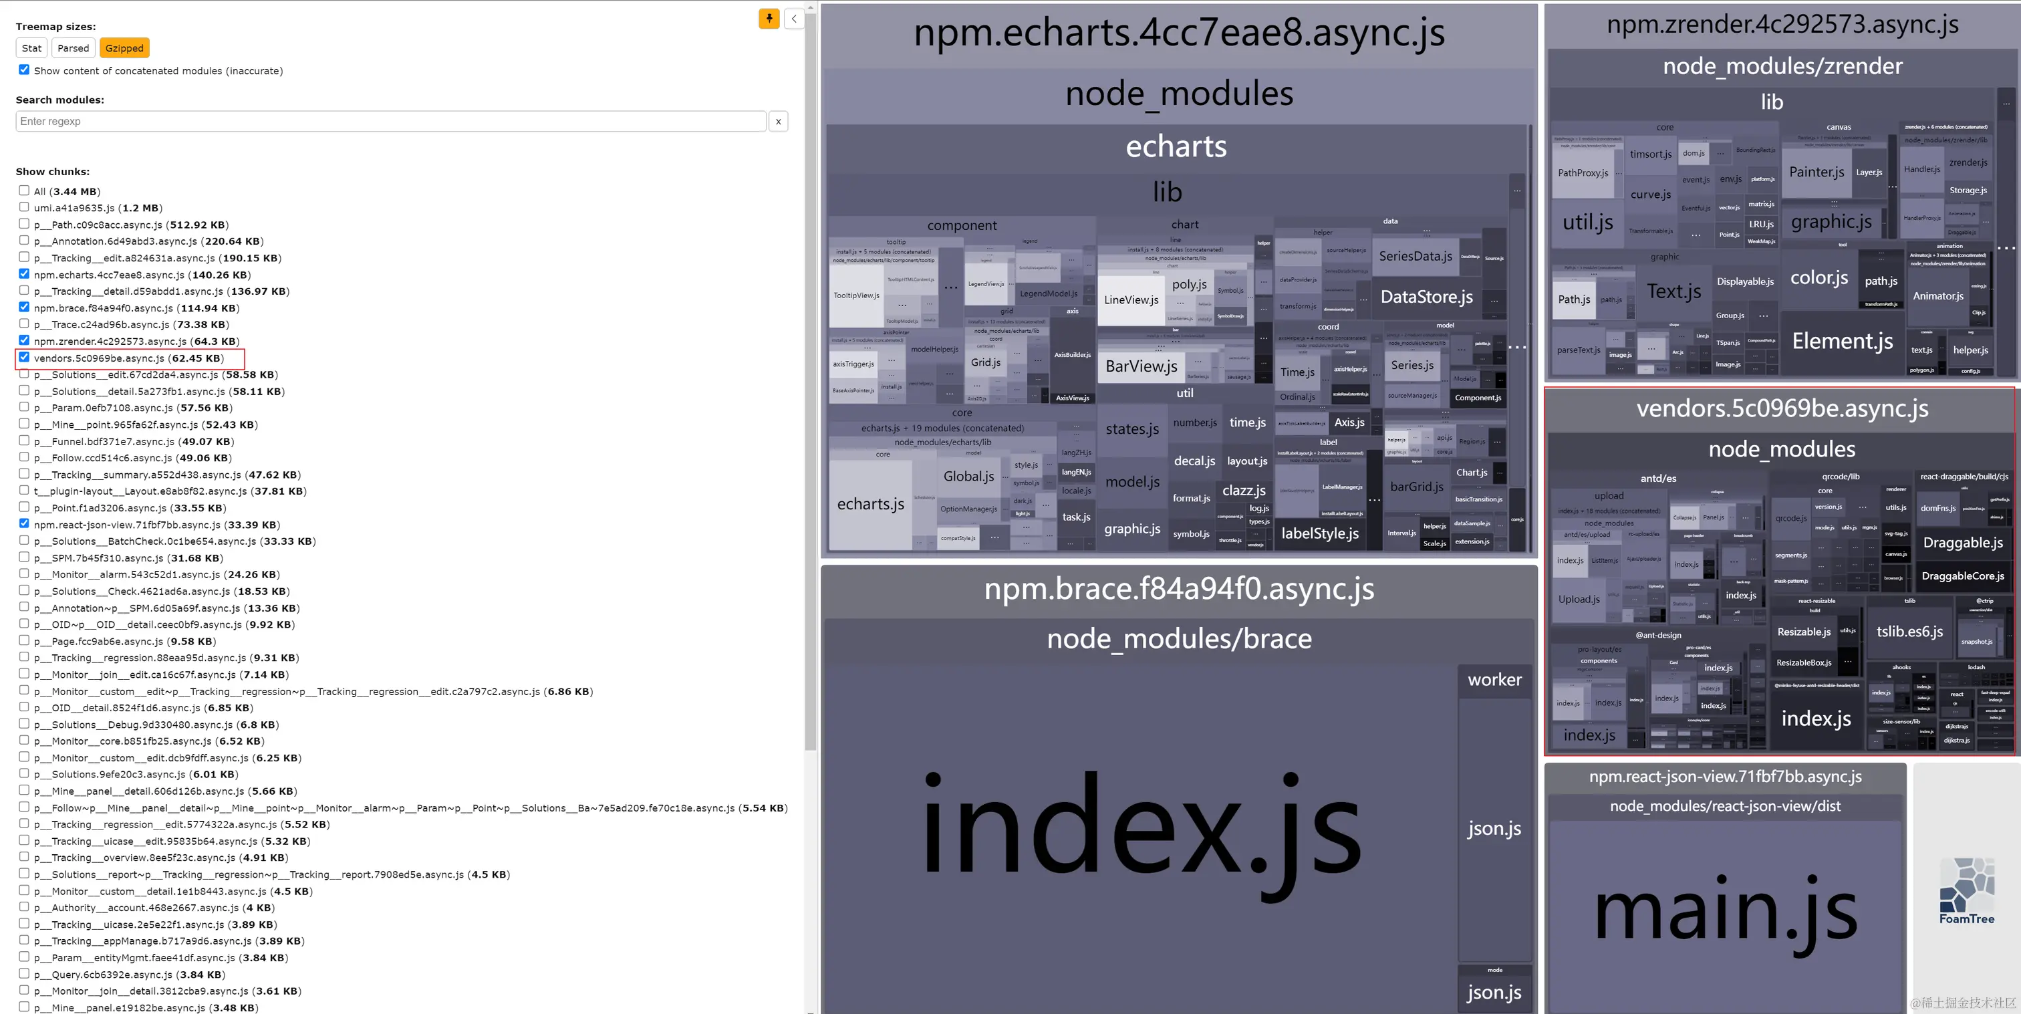The image size is (2021, 1014).
Task: Select the Parsed treemap size
Action: [73, 48]
